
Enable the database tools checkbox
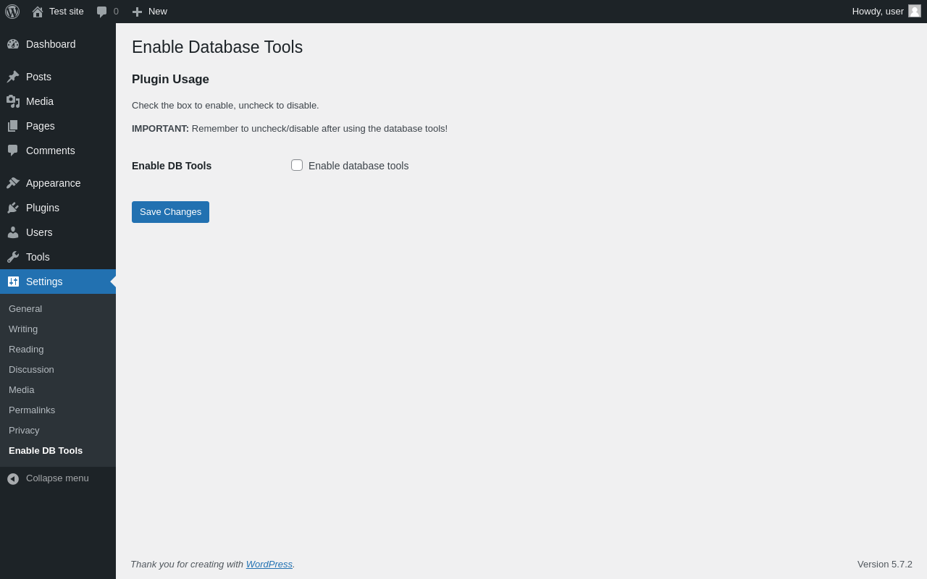(297, 165)
